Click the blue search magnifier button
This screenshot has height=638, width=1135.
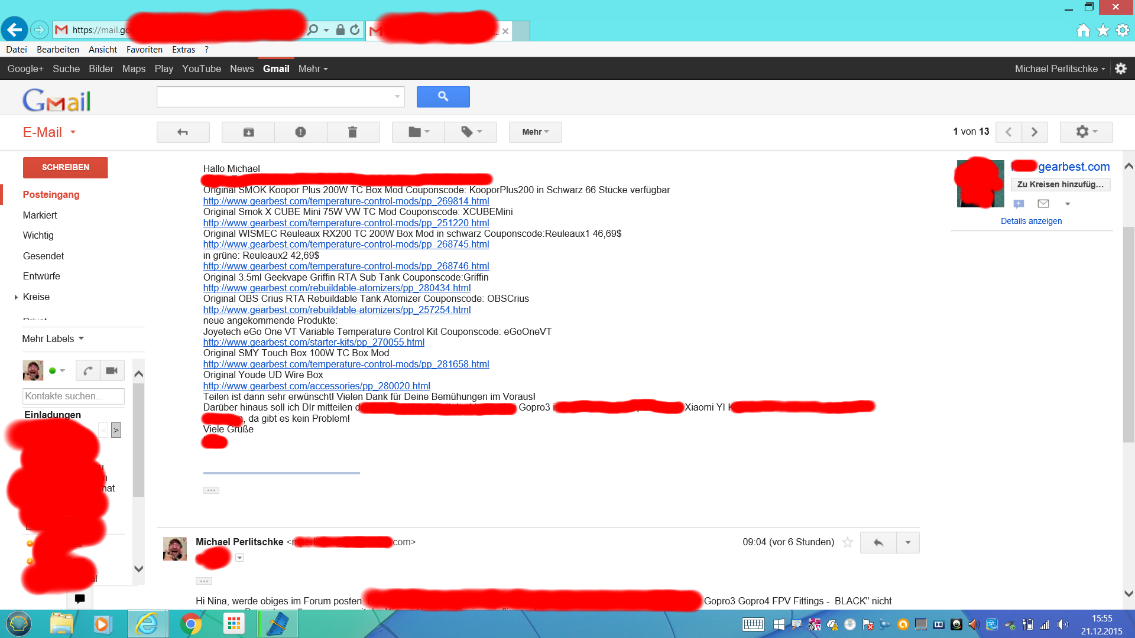tap(443, 97)
